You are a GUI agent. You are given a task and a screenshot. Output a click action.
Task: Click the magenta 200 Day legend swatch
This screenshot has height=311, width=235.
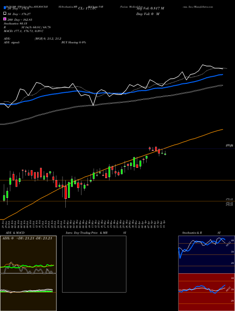(x=5, y=19)
